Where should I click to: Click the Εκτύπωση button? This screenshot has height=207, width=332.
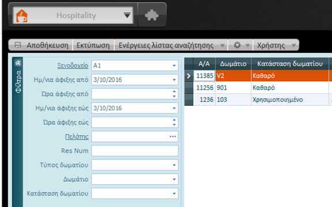(x=93, y=45)
